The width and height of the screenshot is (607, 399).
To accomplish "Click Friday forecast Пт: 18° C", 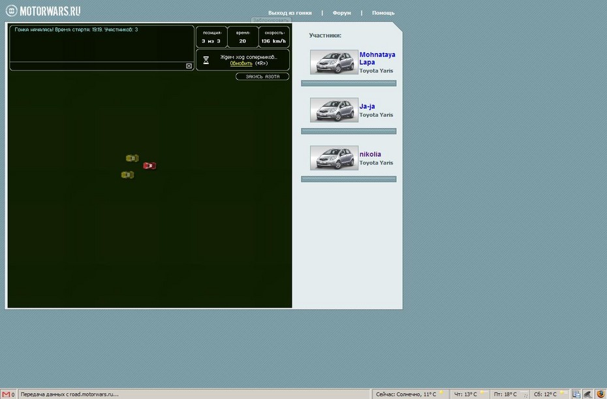I will [x=509, y=394].
